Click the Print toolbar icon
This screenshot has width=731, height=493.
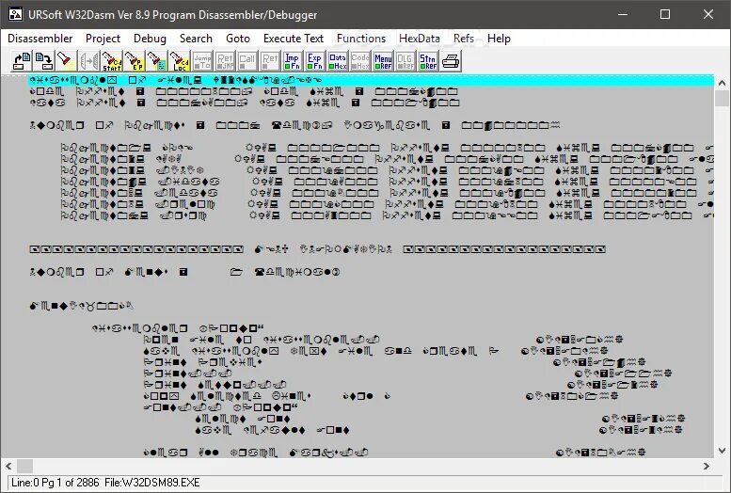tap(451, 61)
